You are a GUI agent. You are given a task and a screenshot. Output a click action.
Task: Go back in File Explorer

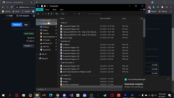38,14
